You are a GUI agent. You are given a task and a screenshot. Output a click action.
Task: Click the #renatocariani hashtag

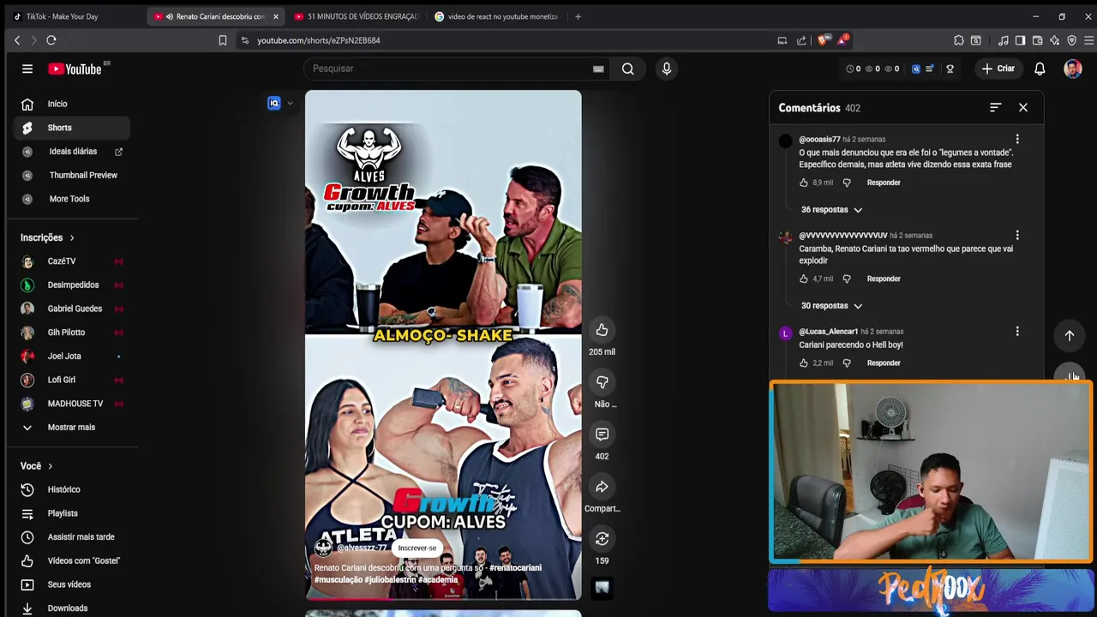pyautogui.click(x=515, y=567)
